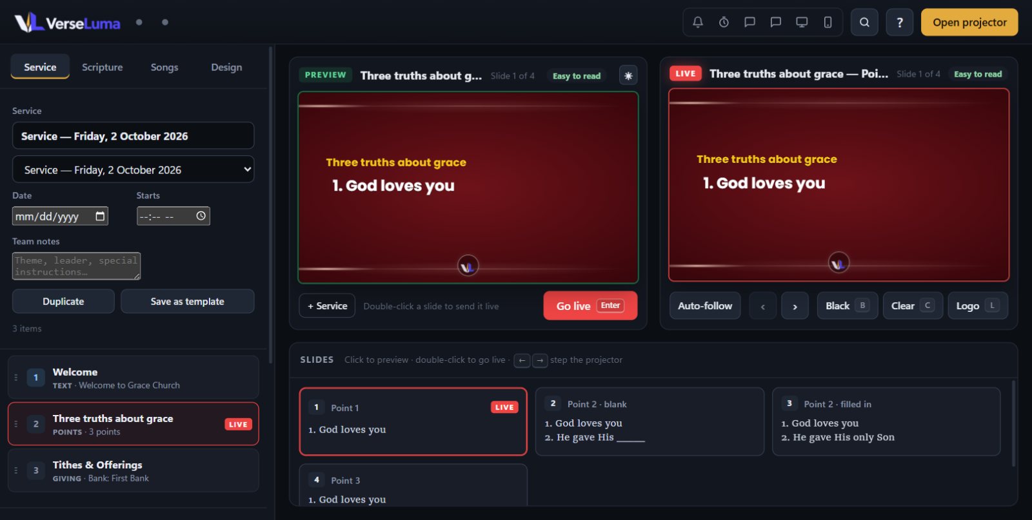
Task: Select the Welcome service item
Action: tap(133, 378)
